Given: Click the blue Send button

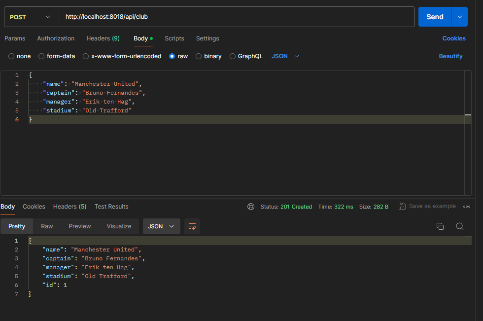Looking at the screenshot, I should pos(435,17).
